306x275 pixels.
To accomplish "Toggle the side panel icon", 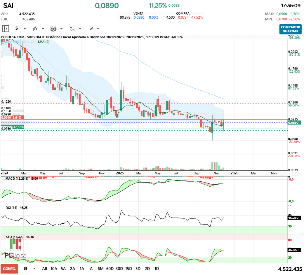I will (6, 29).
